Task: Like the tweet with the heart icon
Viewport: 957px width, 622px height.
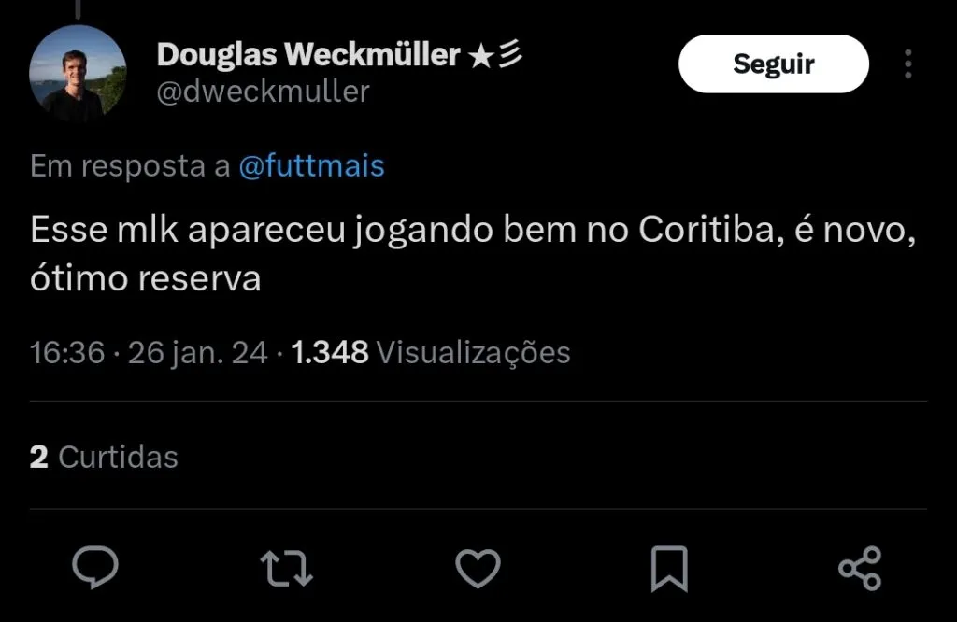Action: click(478, 568)
